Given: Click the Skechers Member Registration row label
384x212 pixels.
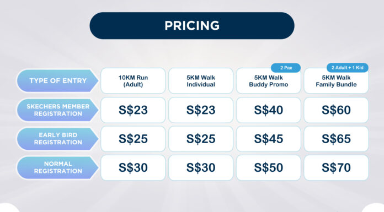Looking at the screenshot, I should [57, 110].
